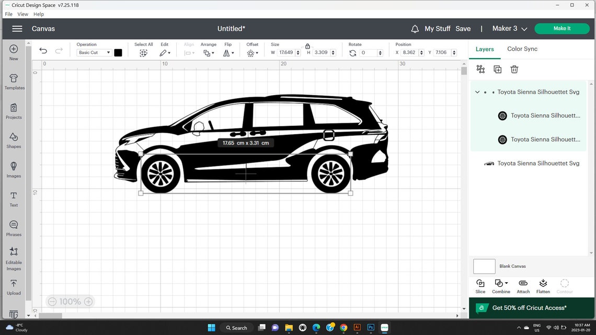Open the File menu
The width and height of the screenshot is (596, 335).
(x=8, y=14)
